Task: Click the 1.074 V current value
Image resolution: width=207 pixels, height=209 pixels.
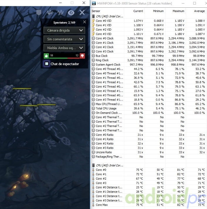Action: point(138,21)
